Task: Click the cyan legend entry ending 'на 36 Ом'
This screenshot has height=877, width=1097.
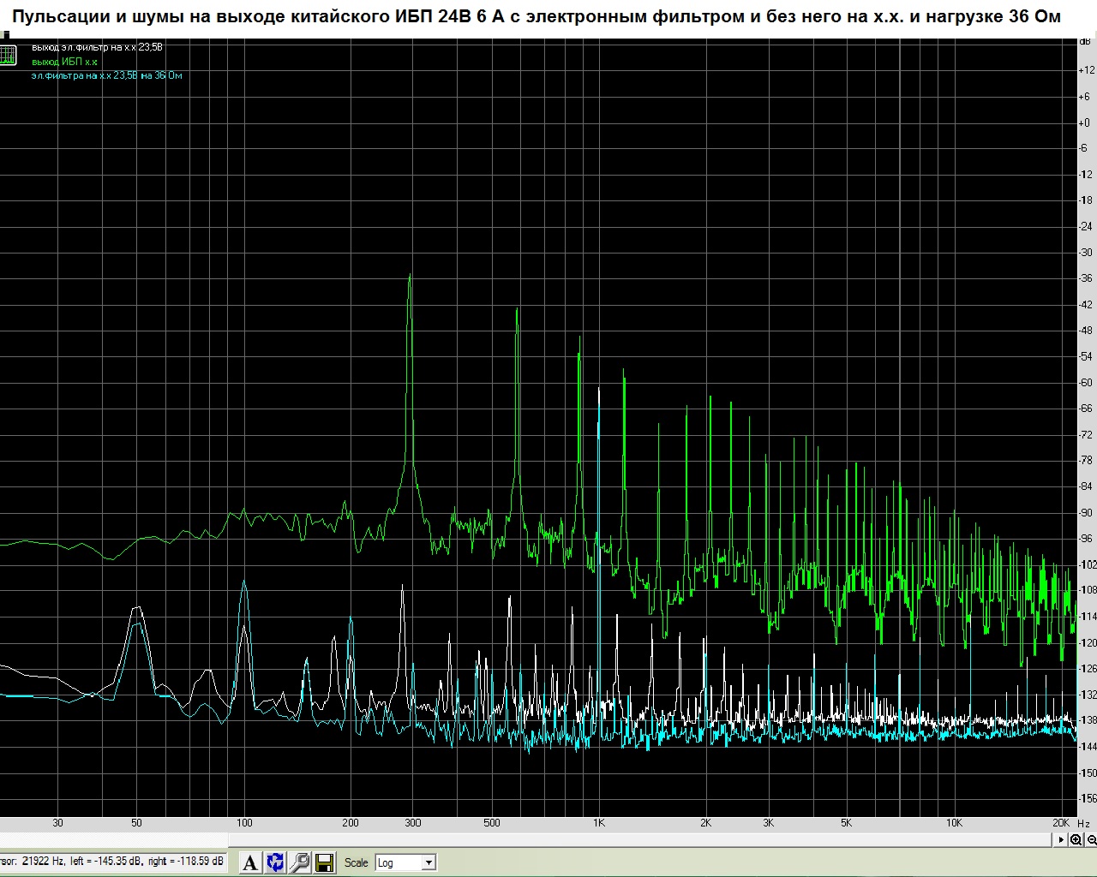Action: pyautogui.click(x=106, y=75)
